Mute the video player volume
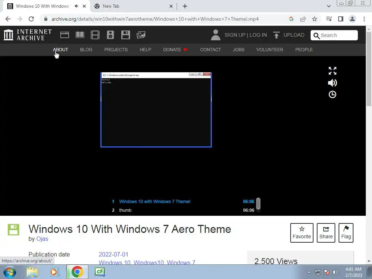The height and width of the screenshot is (279, 372). 332,83
